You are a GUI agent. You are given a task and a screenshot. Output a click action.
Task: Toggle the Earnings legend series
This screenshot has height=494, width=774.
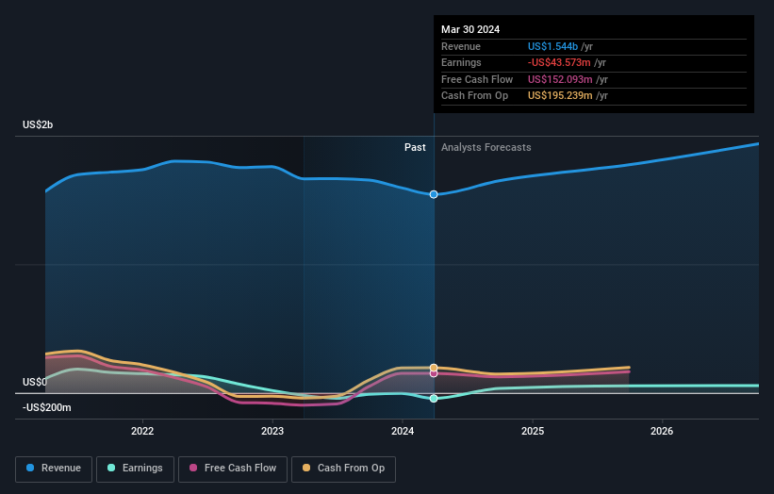(135, 469)
